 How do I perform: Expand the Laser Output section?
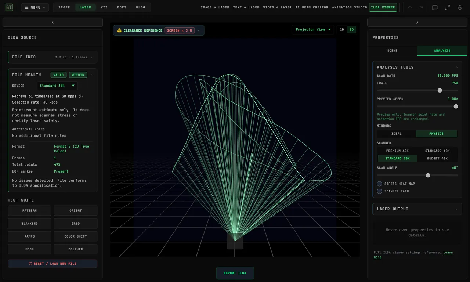417,209
